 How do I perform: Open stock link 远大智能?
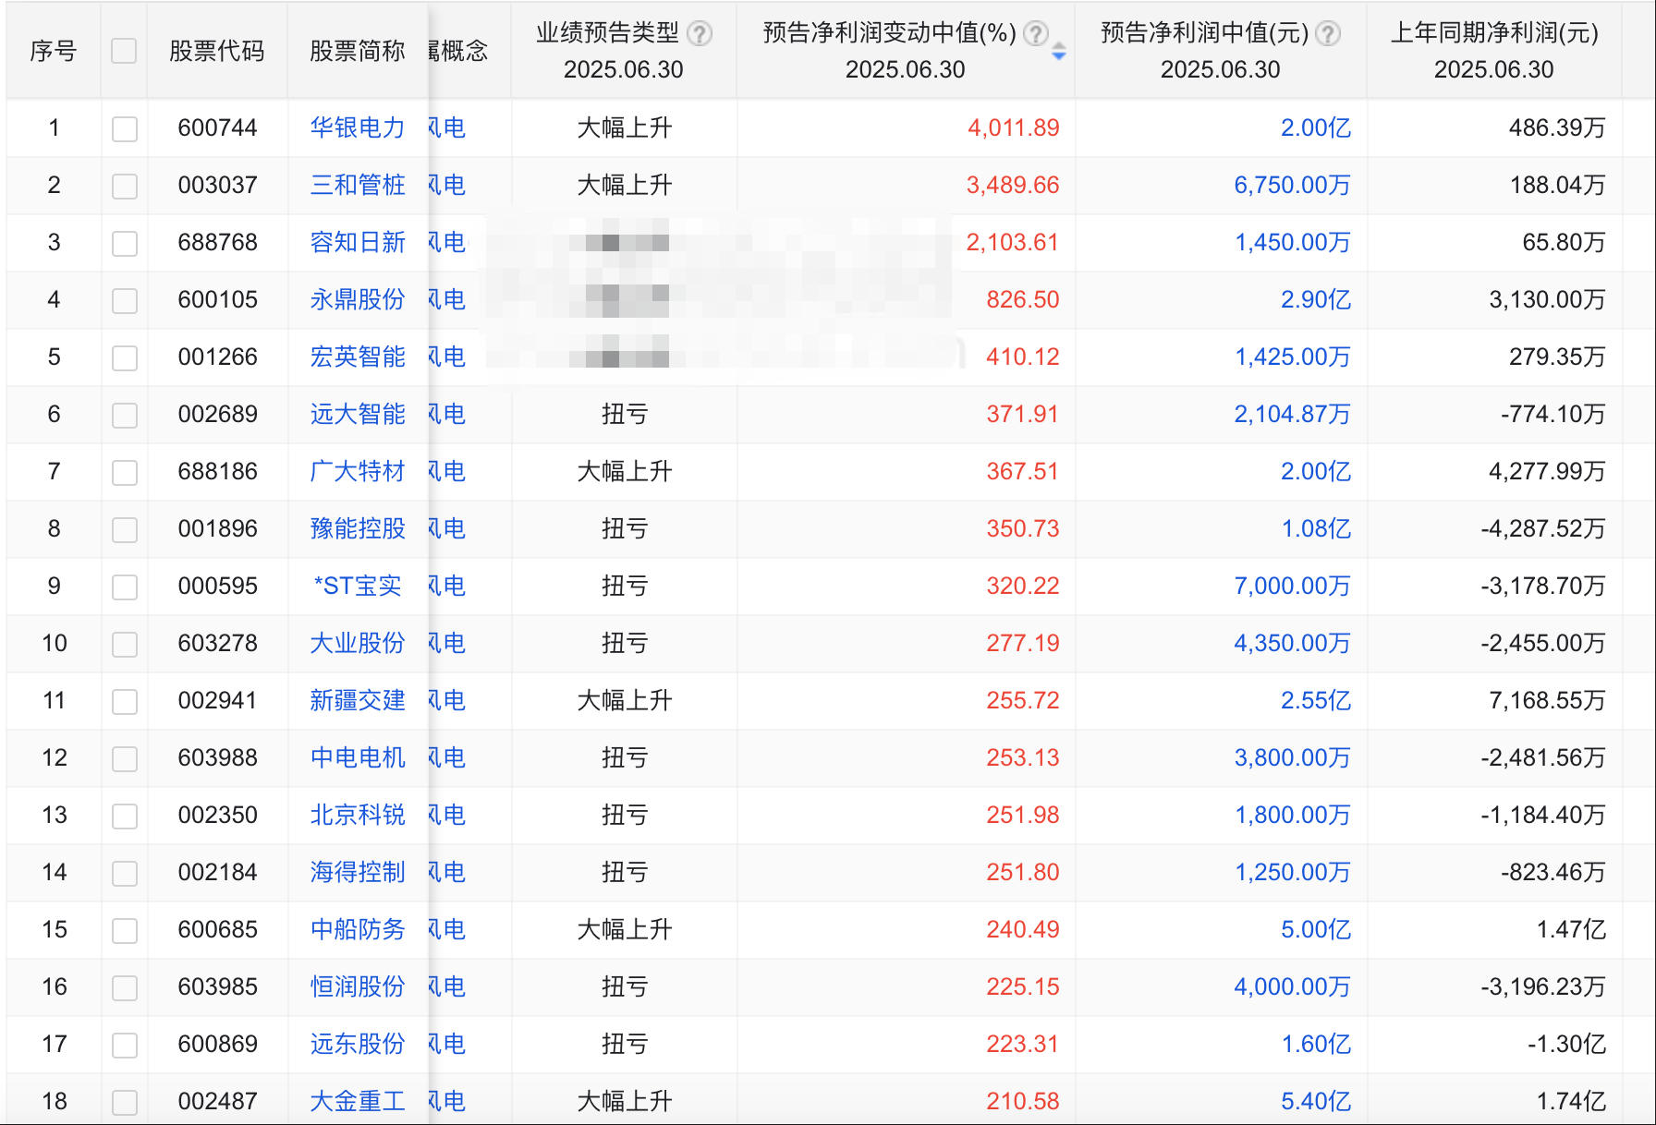coord(358,414)
